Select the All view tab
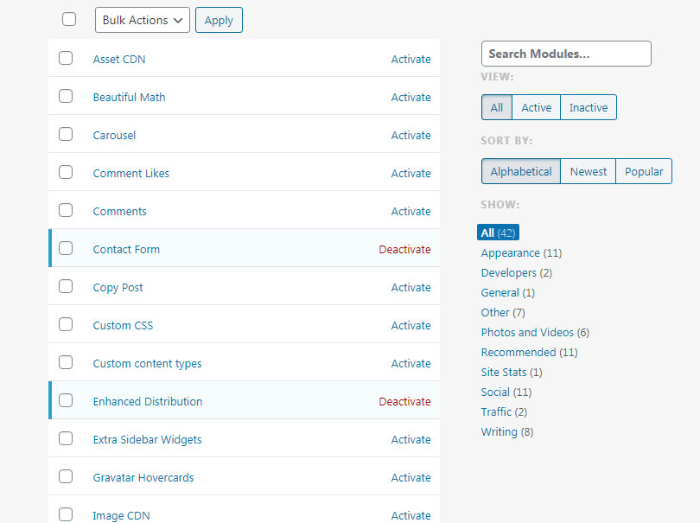 [x=497, y=107]
